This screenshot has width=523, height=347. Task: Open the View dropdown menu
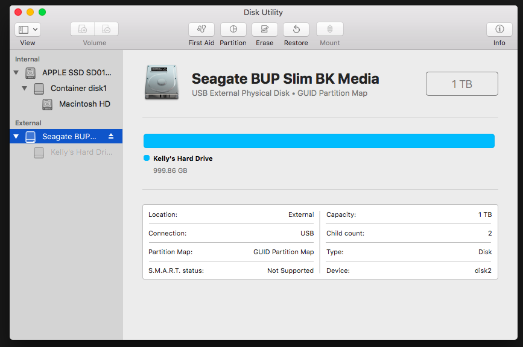tap(28, 30)
